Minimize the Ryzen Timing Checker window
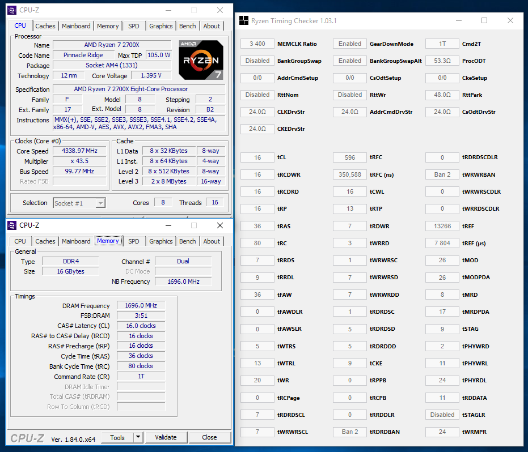This screenshot has height=452, width=528. pyautogui.click(x=459, y=20)
